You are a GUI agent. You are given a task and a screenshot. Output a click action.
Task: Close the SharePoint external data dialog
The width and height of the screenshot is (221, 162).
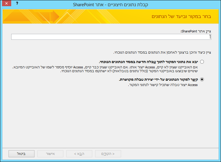pos(6,3)
